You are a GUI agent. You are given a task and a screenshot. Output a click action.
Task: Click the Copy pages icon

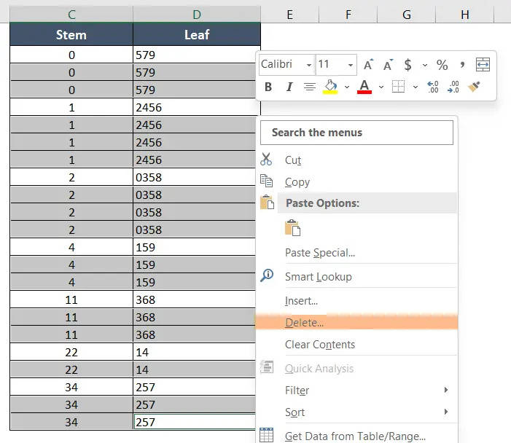coord(266,181)
